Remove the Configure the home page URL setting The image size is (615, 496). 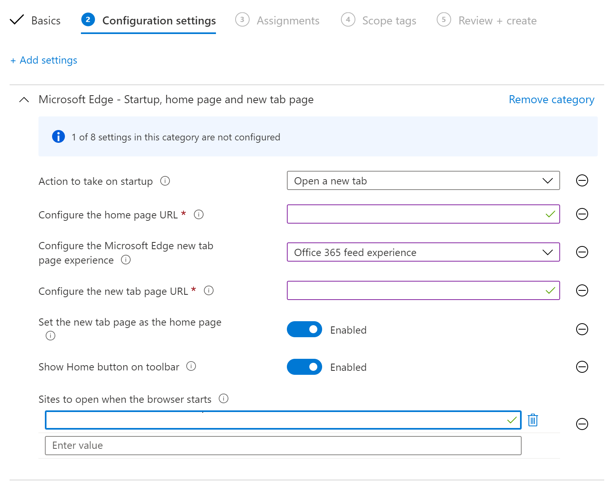[582, 214]
